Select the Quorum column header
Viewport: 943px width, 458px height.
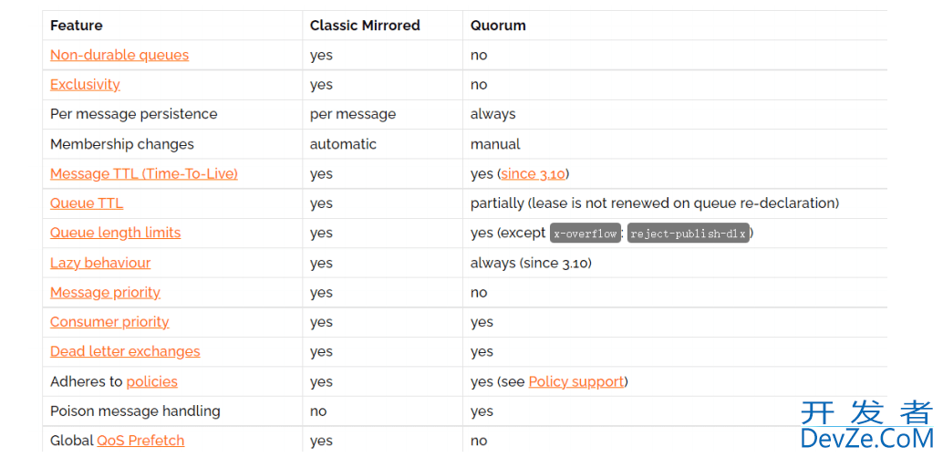[x=498, y=26]
